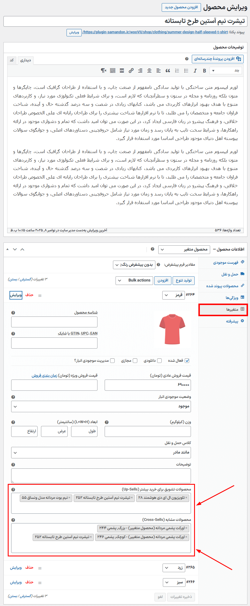The image size is (250, 606).
Task: Toggle bold formatting in the editor toolbar
Action: (x=204, y=71)
